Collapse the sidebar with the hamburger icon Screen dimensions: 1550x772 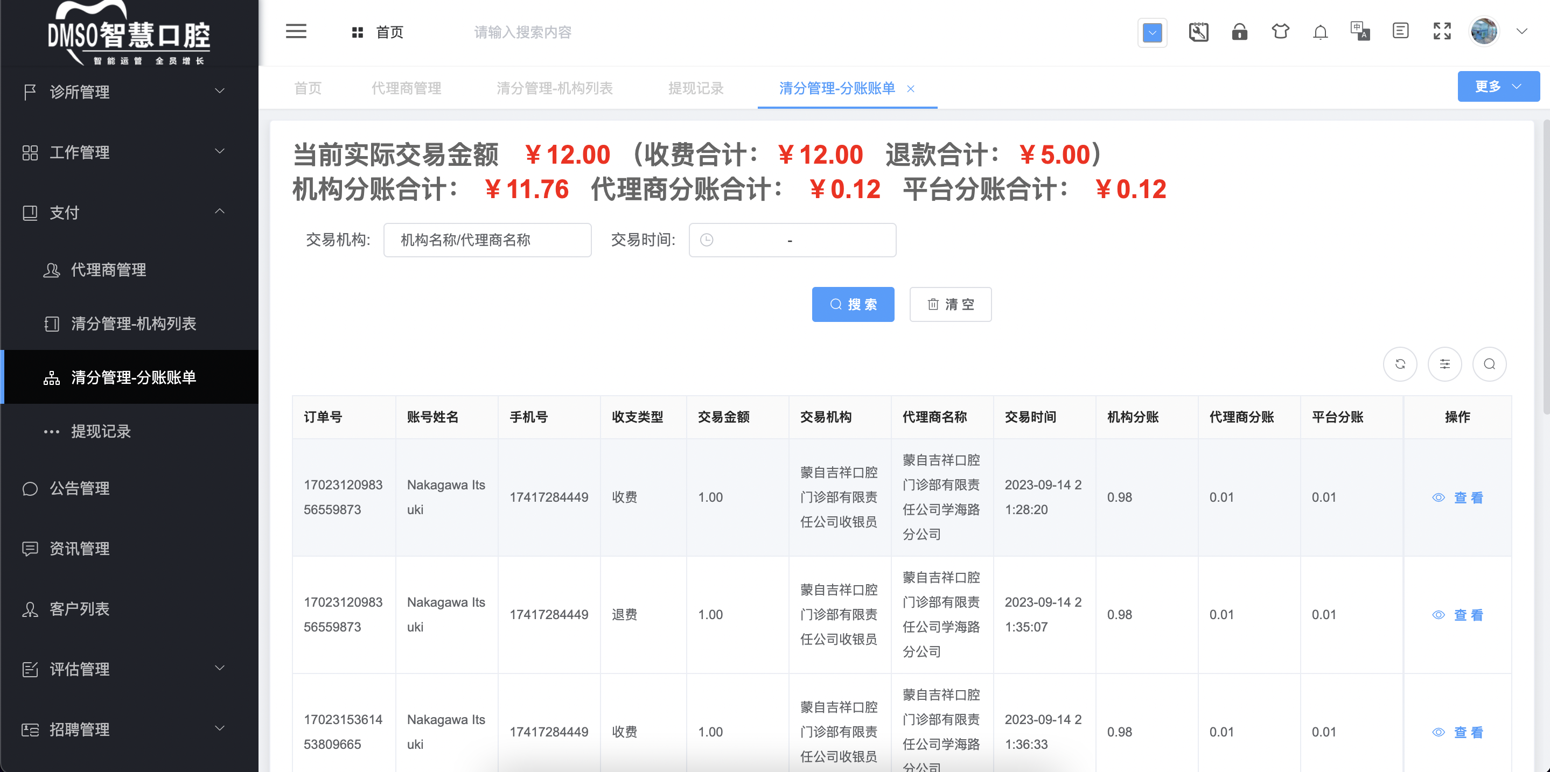(x=296, y=31)
